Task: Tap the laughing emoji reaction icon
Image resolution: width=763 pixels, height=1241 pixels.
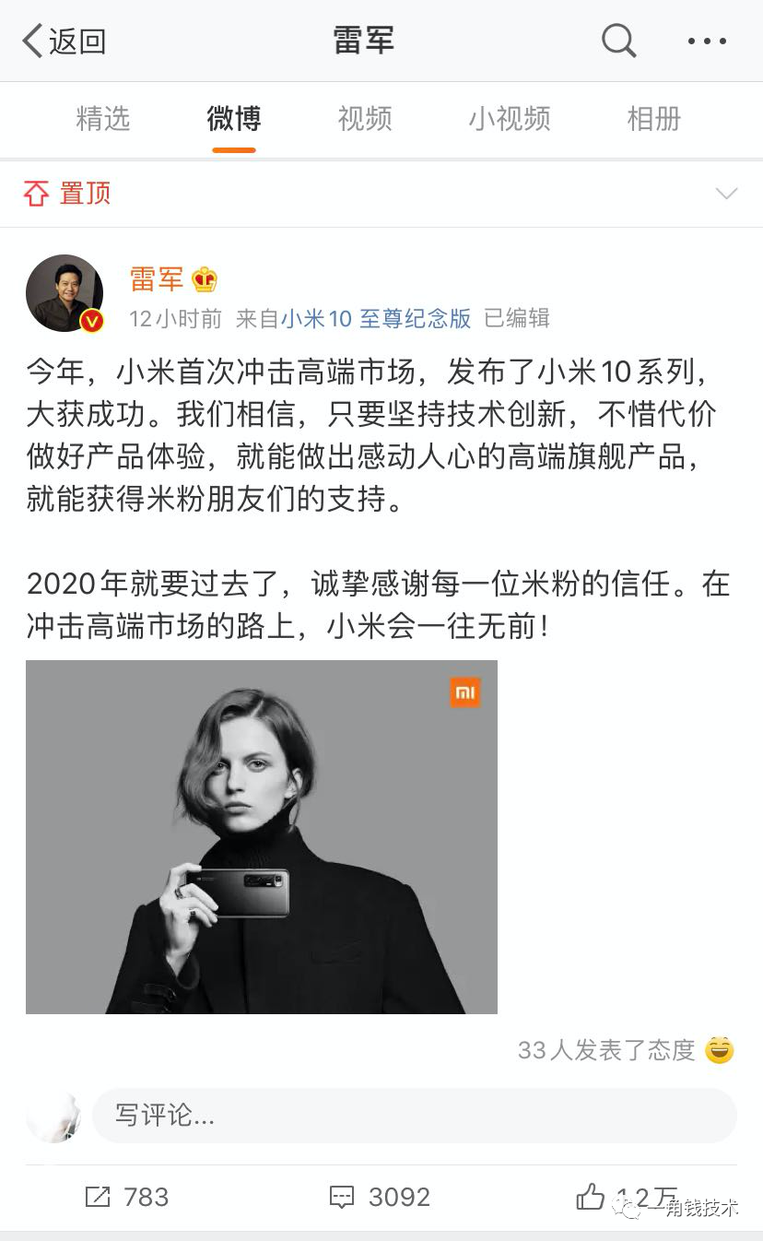Action: tap(720, 1049)
